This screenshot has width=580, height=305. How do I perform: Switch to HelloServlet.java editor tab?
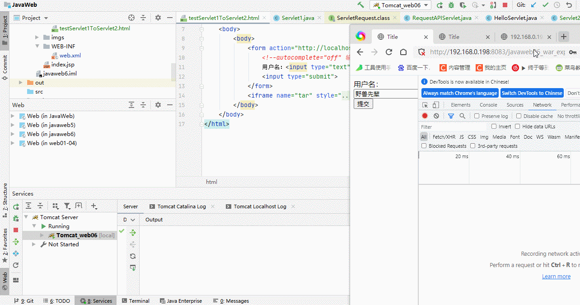tap(515, 18)
